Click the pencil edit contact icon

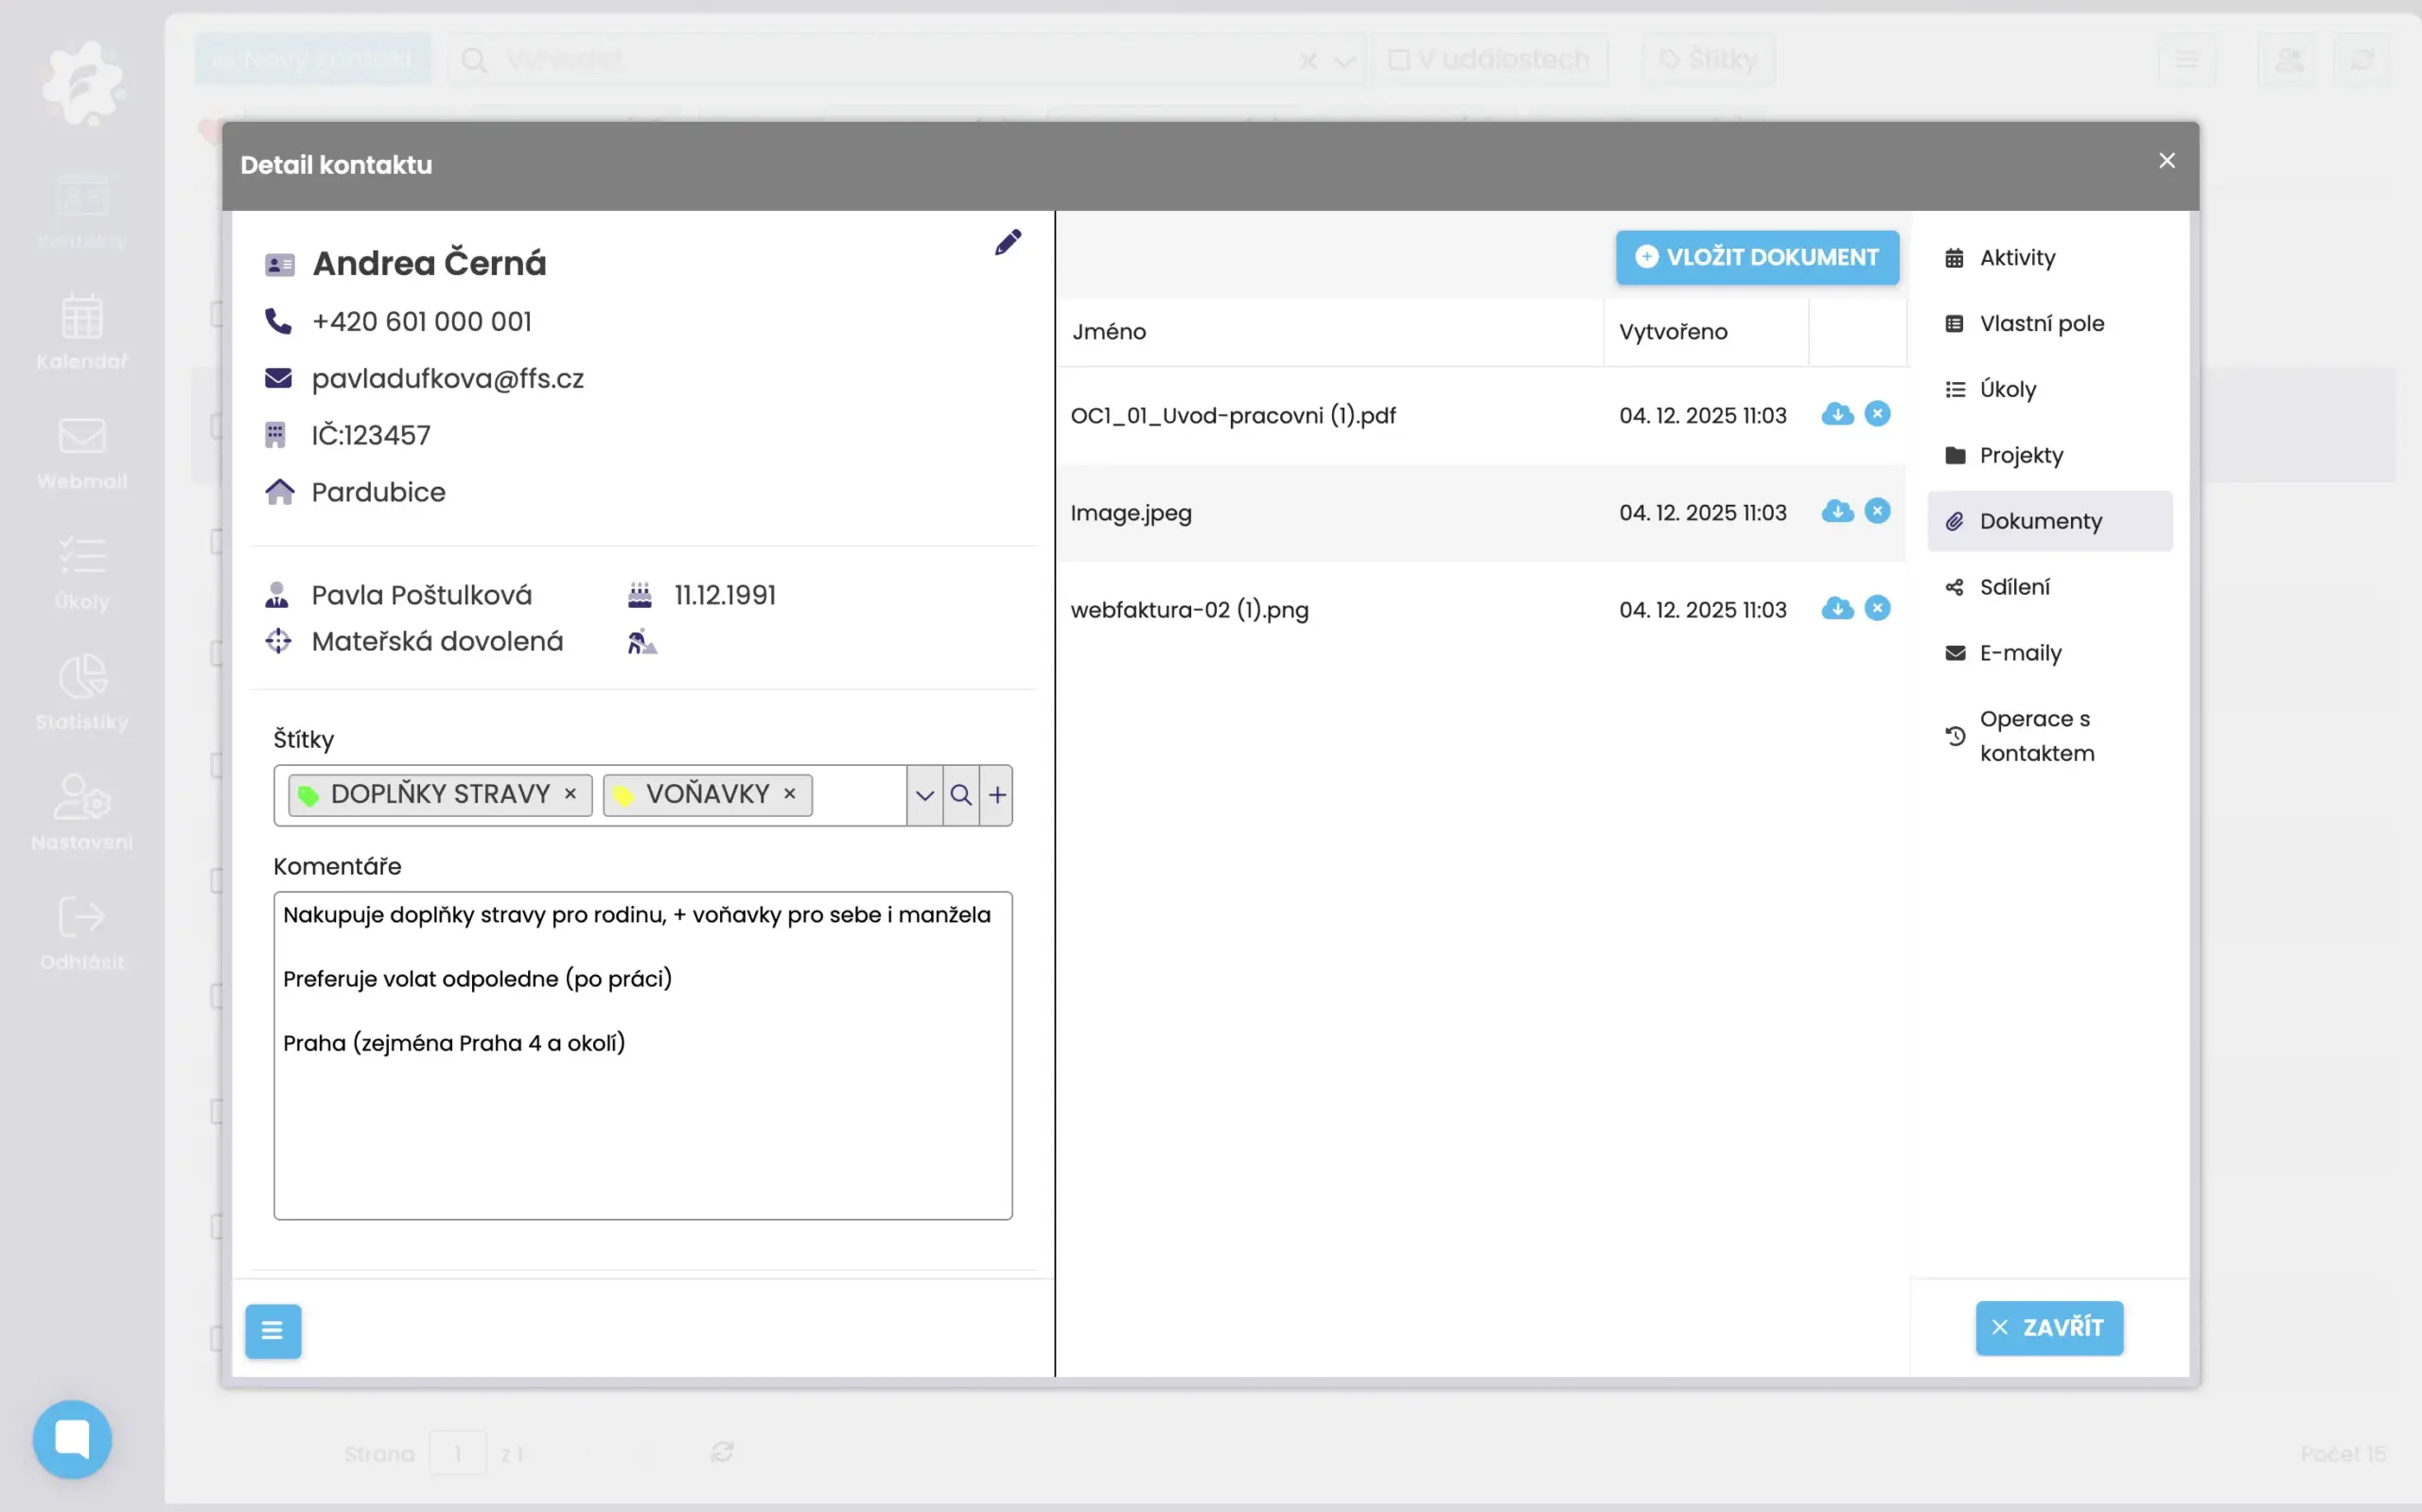(x=1008, y=242)
